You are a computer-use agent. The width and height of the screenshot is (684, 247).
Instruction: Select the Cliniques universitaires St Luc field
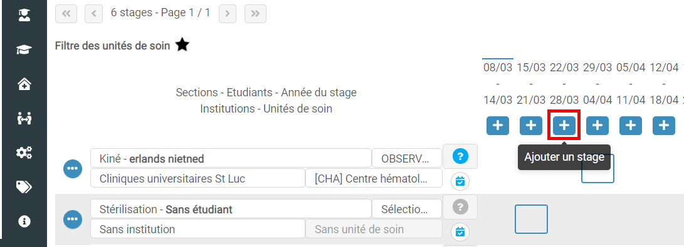click(197, 178)
